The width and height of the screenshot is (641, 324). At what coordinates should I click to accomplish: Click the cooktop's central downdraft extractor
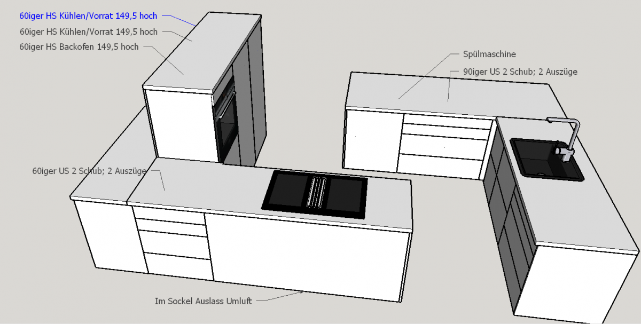coord(314,192)
